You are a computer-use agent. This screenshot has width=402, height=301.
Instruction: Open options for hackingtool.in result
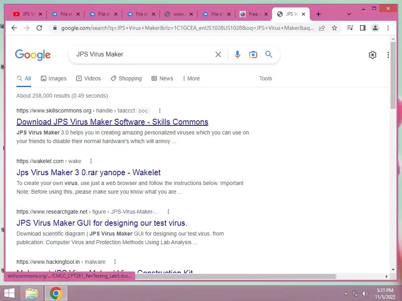pos(115,262)
